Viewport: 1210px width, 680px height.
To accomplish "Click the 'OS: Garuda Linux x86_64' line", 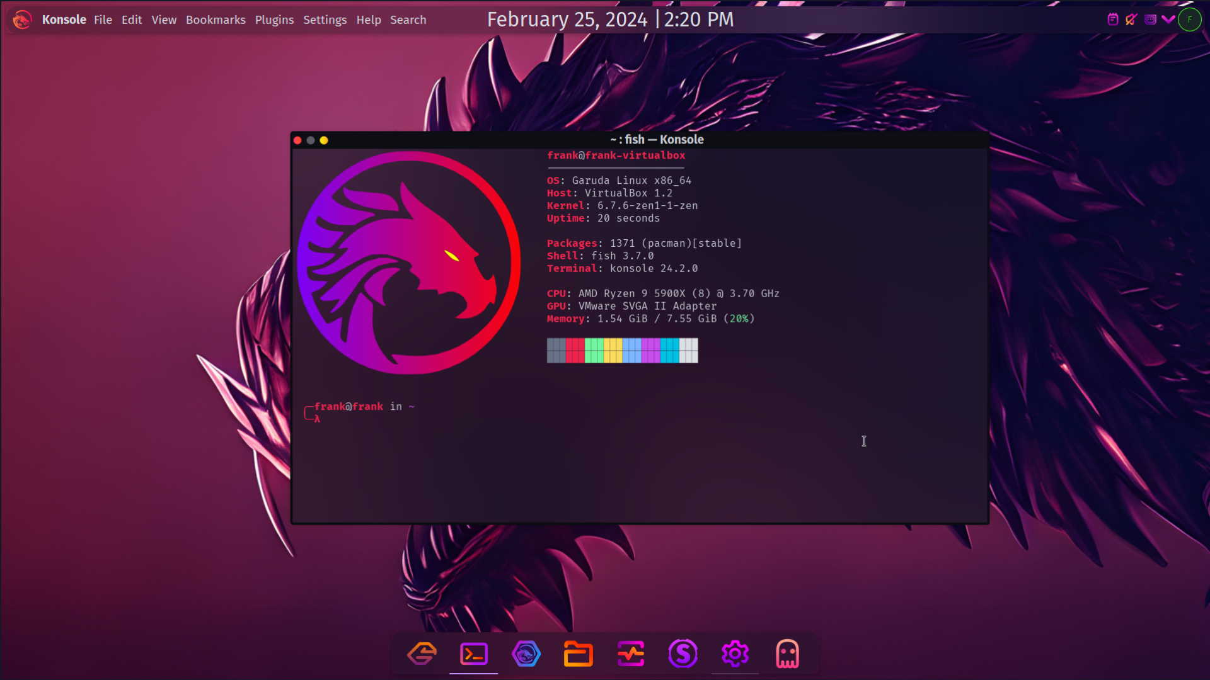I will pyautogui.click(x=619, y=181).
